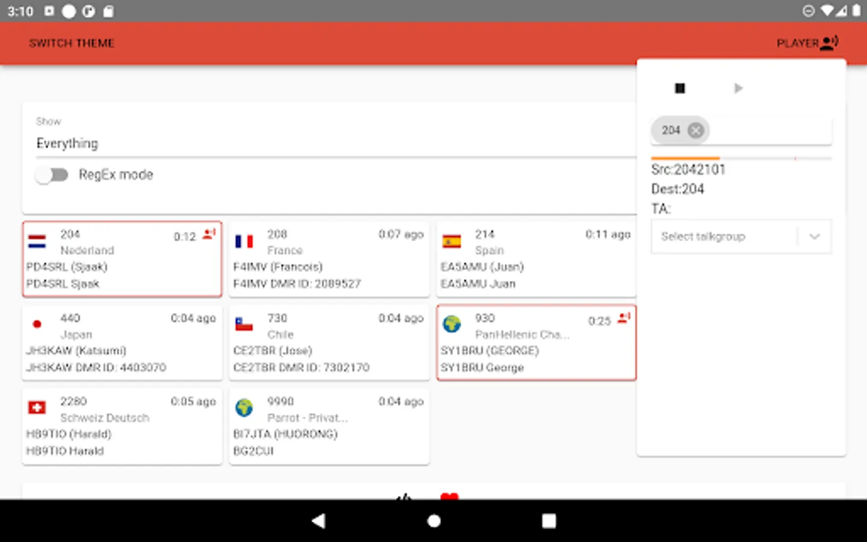Click the Chile flag icon on card 730
Image resolution: width=867 pixels, height=542 pixels.
(244, 324)
